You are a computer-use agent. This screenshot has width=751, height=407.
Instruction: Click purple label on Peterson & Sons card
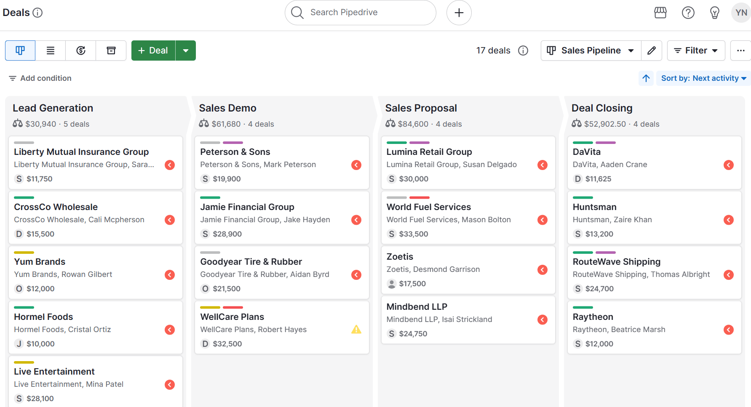(233, 143)
